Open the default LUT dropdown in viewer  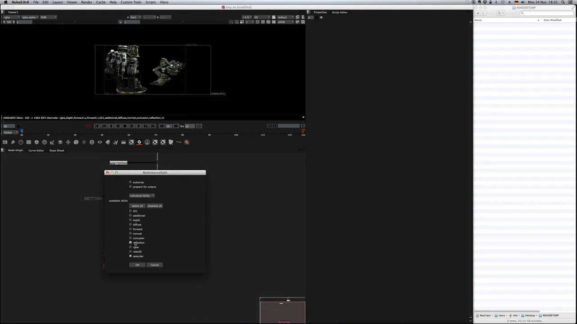[285, 17]
